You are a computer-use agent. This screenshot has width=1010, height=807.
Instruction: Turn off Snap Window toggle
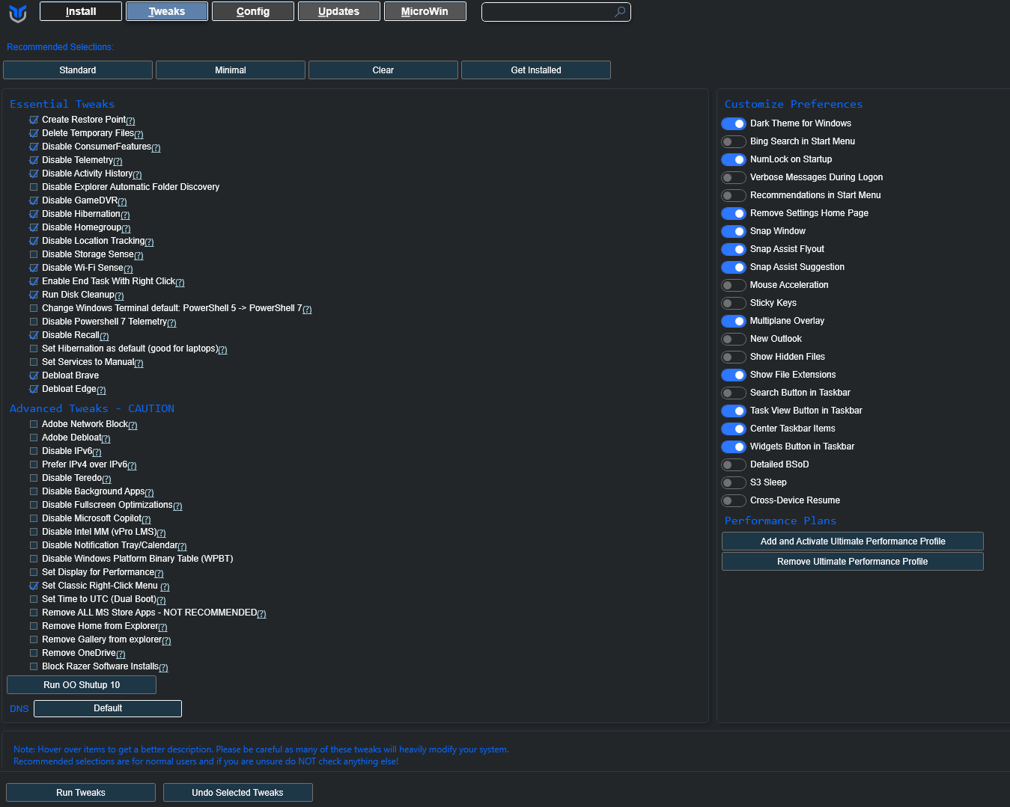coord(734,231)
